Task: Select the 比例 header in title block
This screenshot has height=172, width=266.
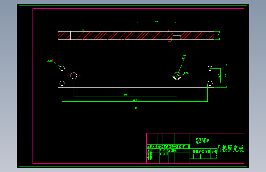Action: tap(214, 151)
